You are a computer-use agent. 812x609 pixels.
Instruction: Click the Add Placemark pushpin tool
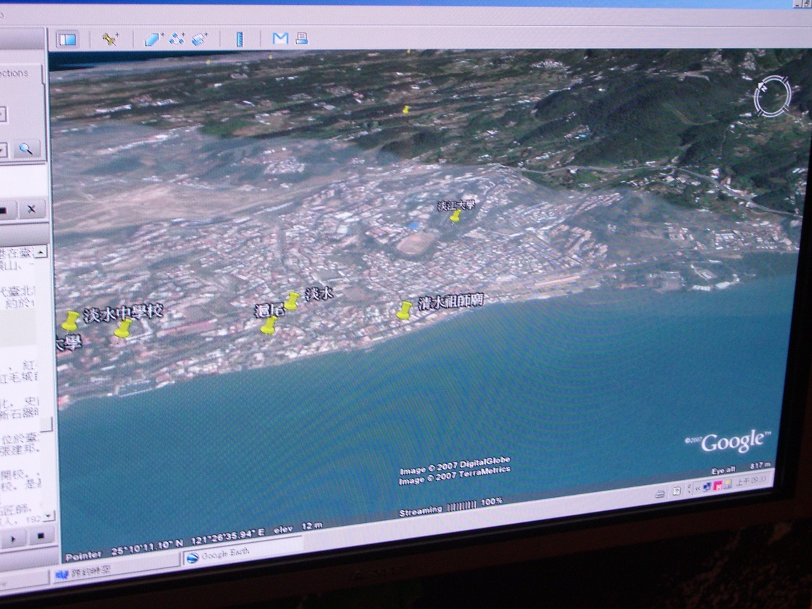(x=110, y=39)
